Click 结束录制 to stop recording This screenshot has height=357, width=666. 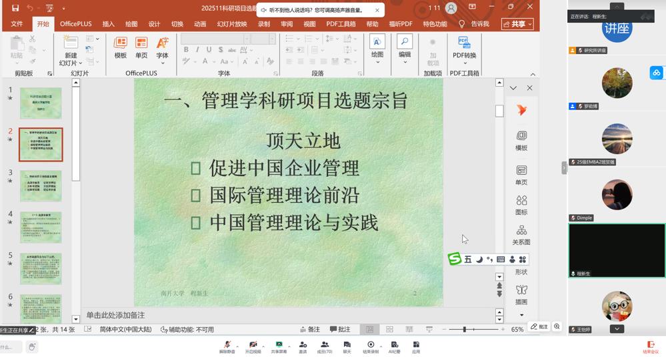371,347
